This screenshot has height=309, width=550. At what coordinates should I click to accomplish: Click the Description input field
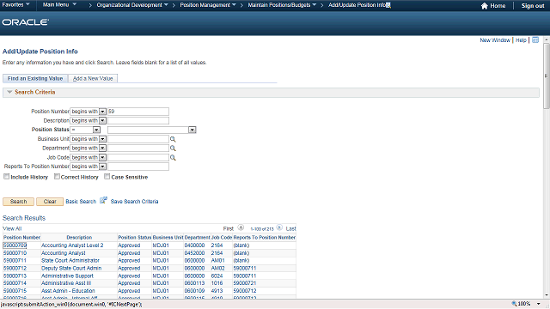click(x=138, y=120)
